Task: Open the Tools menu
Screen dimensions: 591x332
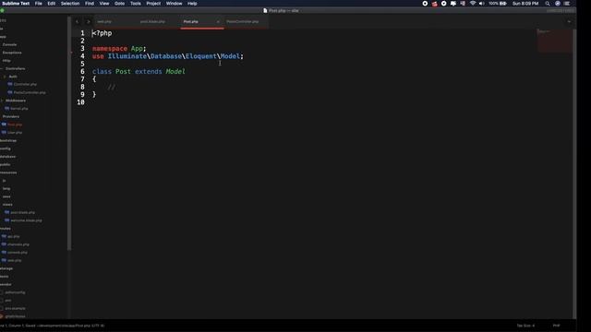Action: tap(136, 4)
